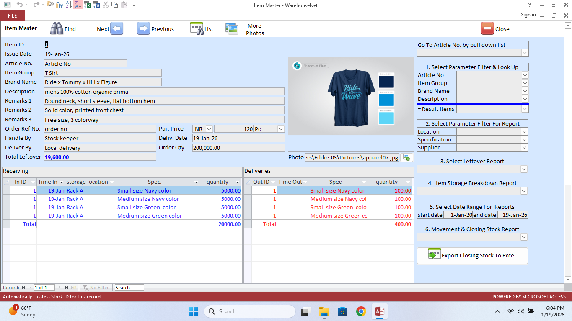
Task: Open the INR currency dropdown
Action: [209, 129]
